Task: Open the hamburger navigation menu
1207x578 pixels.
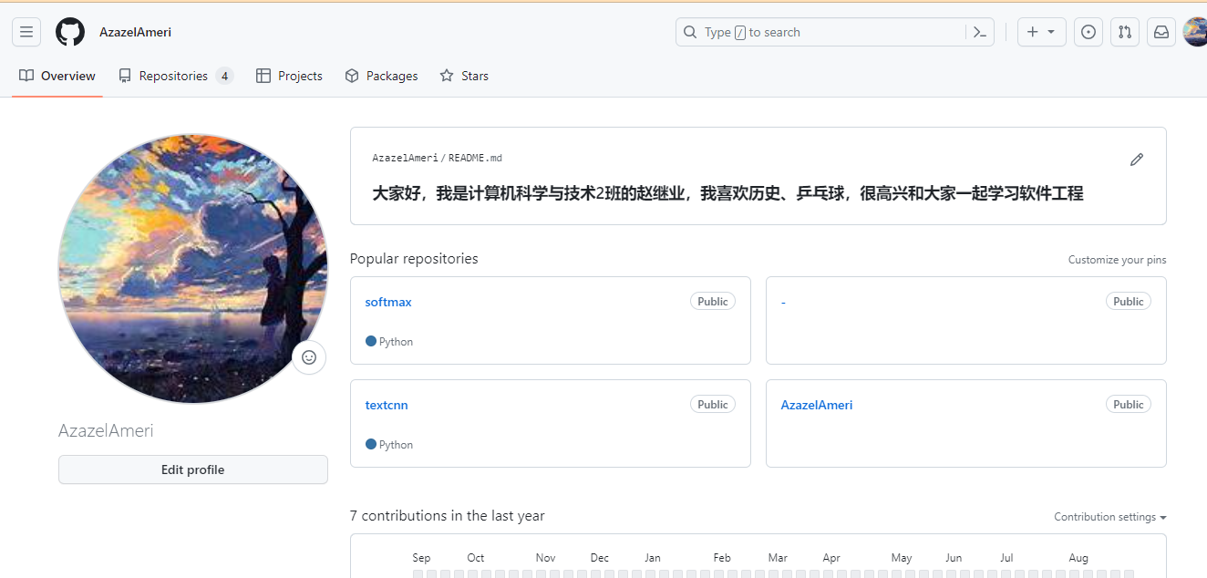Action: coord(26,32)
